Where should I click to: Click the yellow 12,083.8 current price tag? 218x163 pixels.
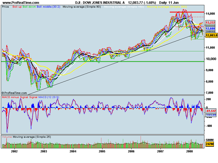pos(211,35)
